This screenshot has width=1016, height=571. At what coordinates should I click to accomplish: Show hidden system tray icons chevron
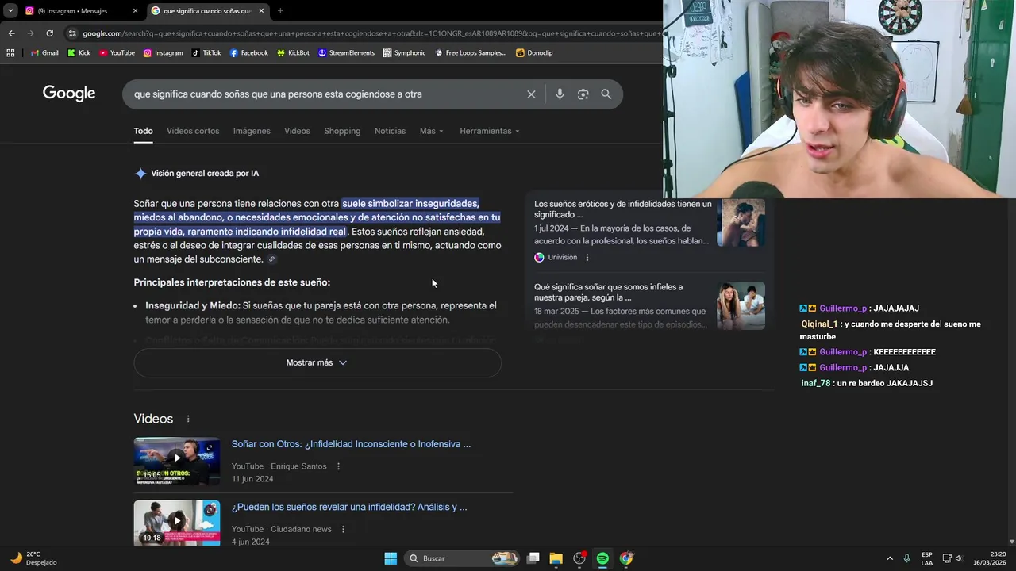(x=889, y=558)
